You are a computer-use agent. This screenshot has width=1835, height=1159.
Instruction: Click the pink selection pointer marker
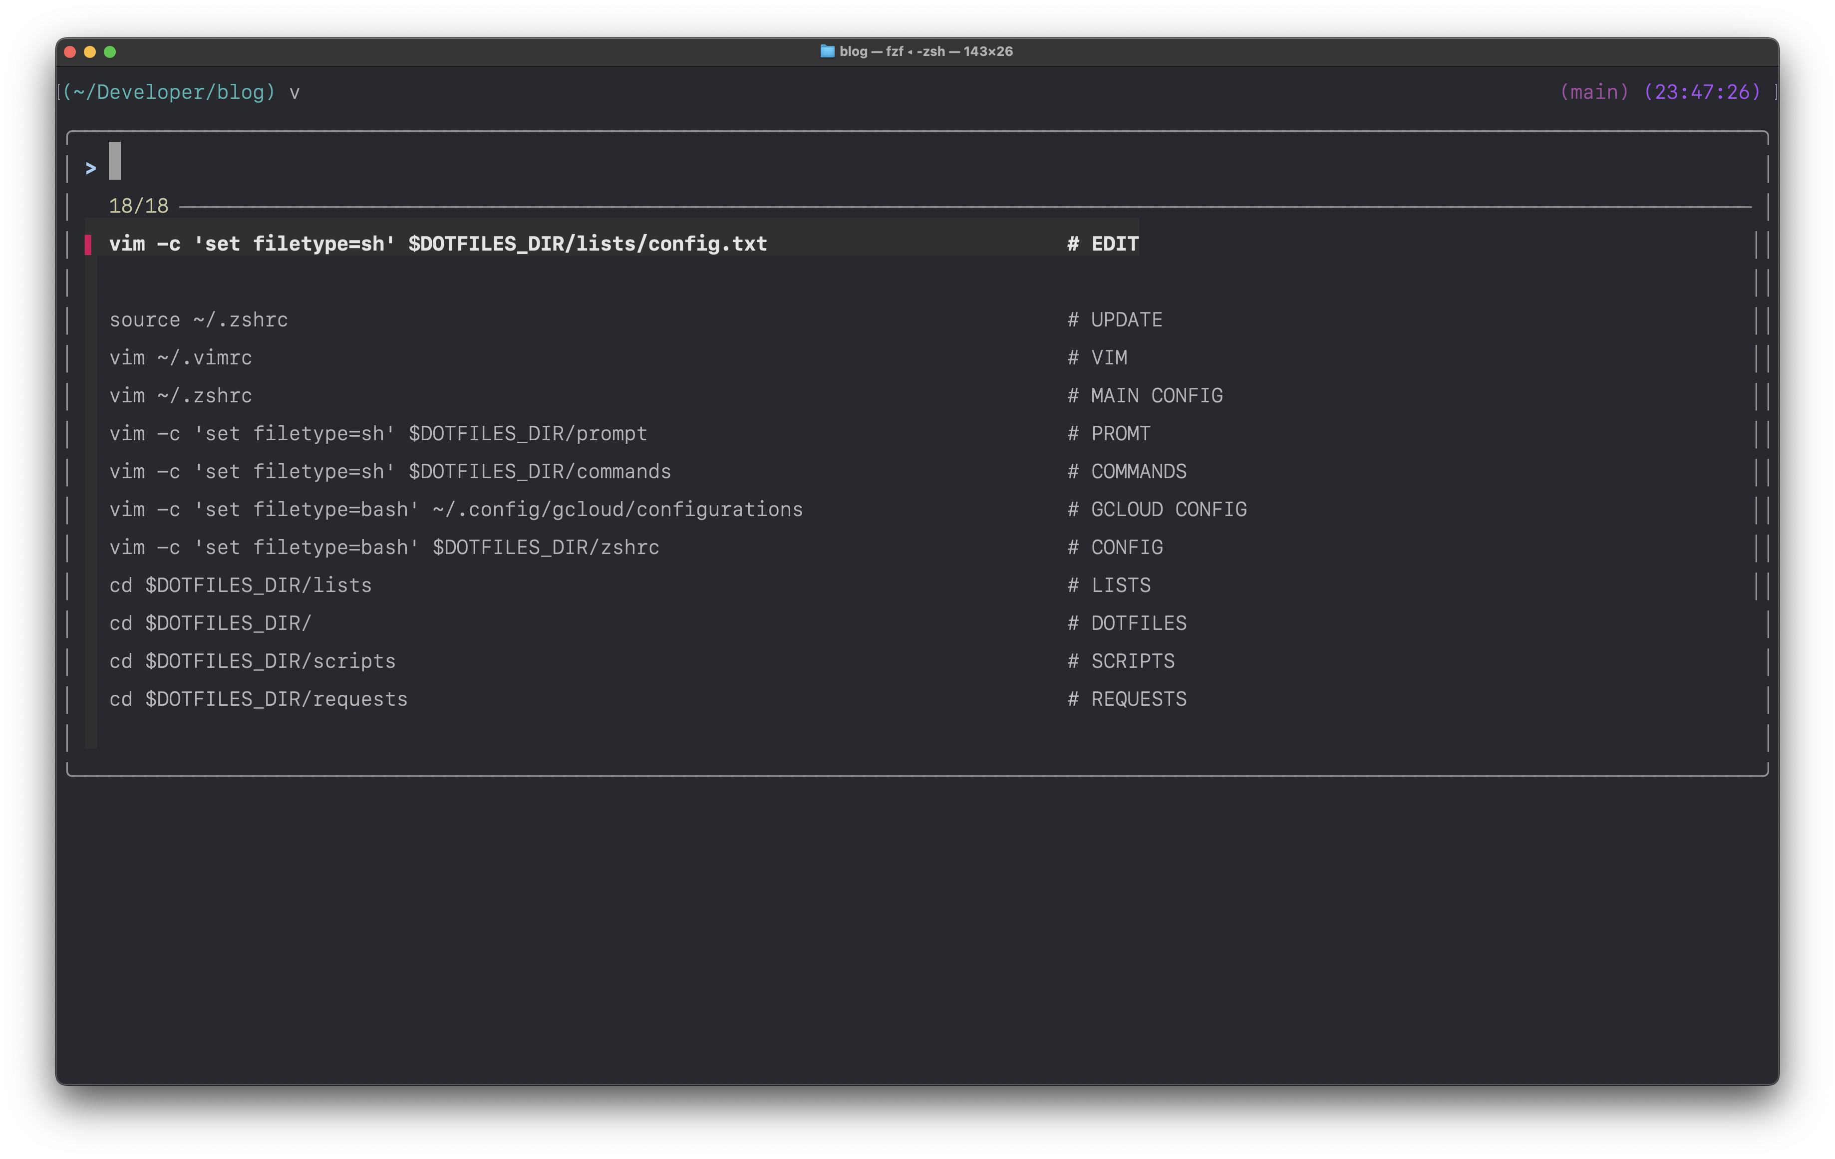click(88, 245)
